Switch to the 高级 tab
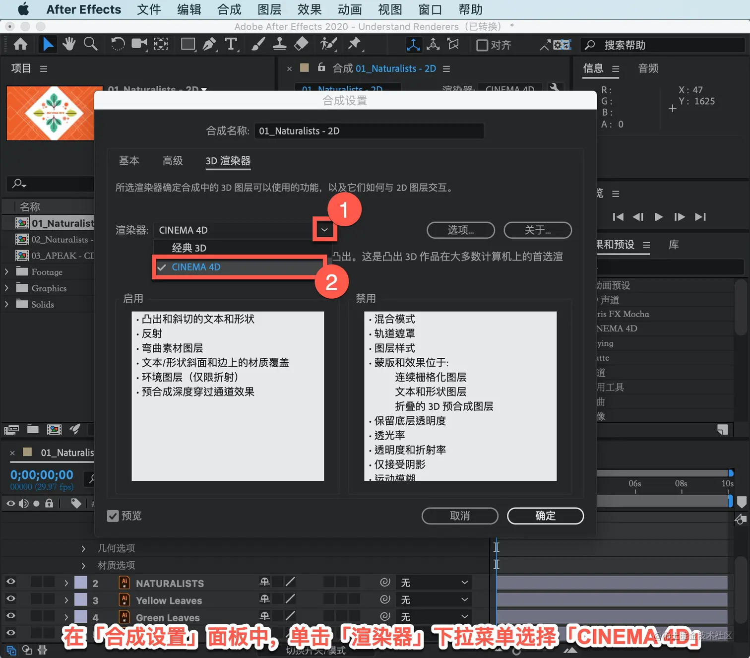750x658 pixels. 173,161
